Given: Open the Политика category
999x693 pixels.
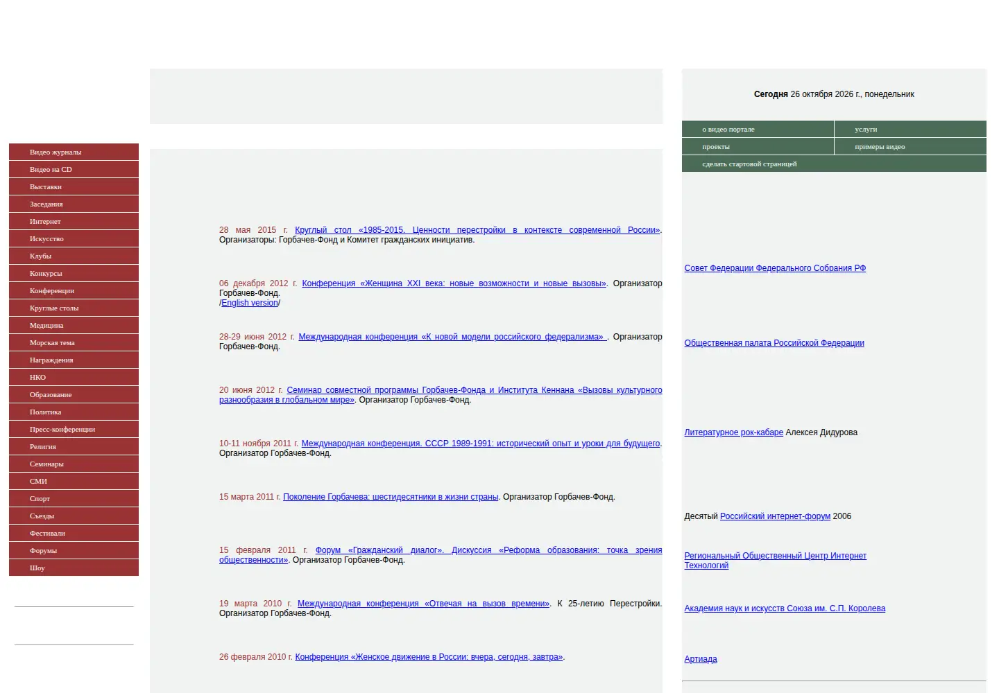Looking at the screenshot, I should (x=74, y=412).
